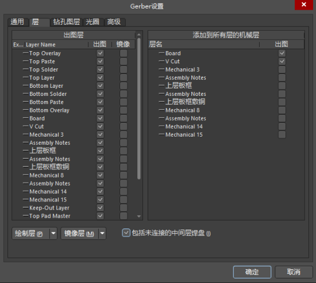Click the 绘制层 button
This screenshot has width=316, height=283.
[30, 234]
